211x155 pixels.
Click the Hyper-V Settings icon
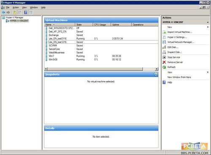pyautogui.click(x=164, y=37)
